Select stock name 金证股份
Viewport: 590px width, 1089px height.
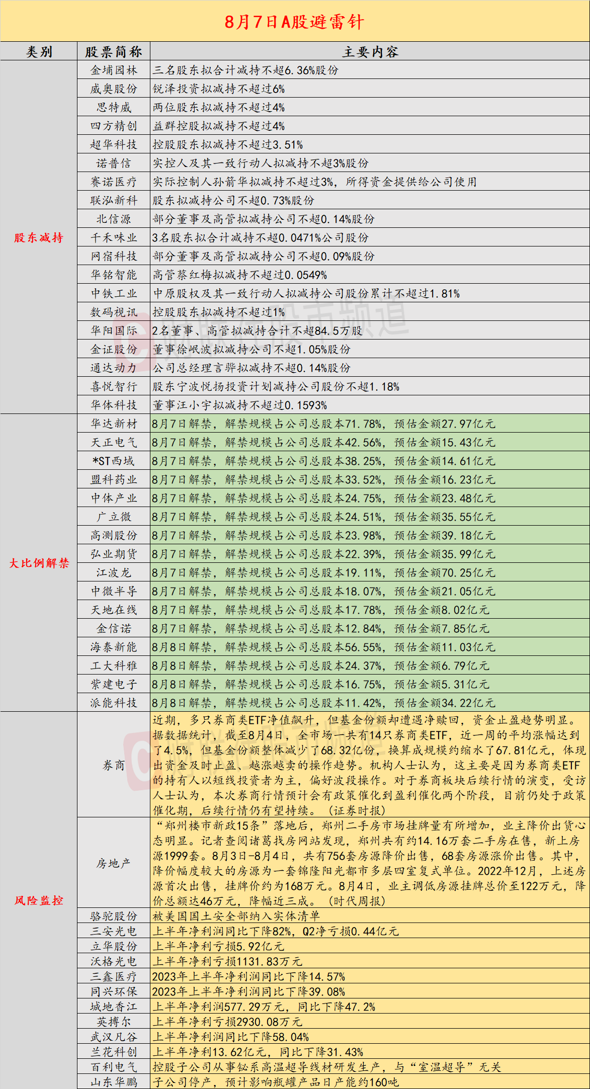pyautogui.click(x=114, y=349)
